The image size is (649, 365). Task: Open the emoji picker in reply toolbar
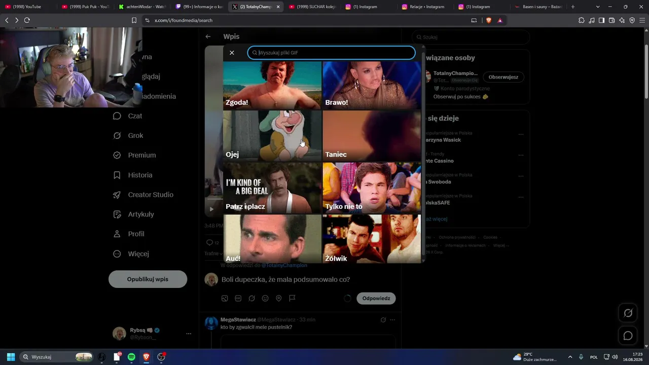point(265,299)
